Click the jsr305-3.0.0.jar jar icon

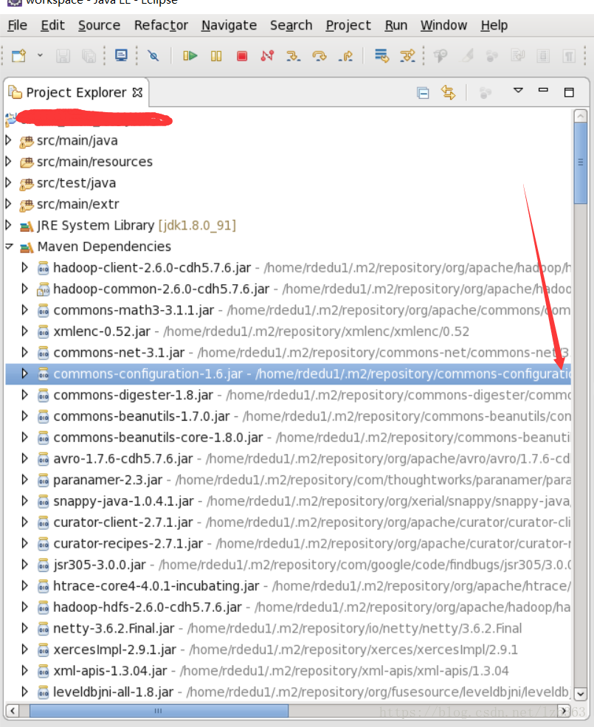coord(43,565)
